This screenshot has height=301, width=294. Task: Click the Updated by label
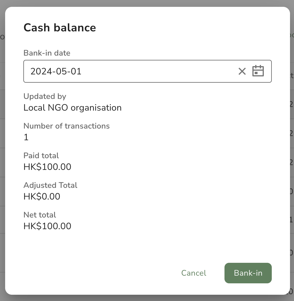[x=45, y=96]
